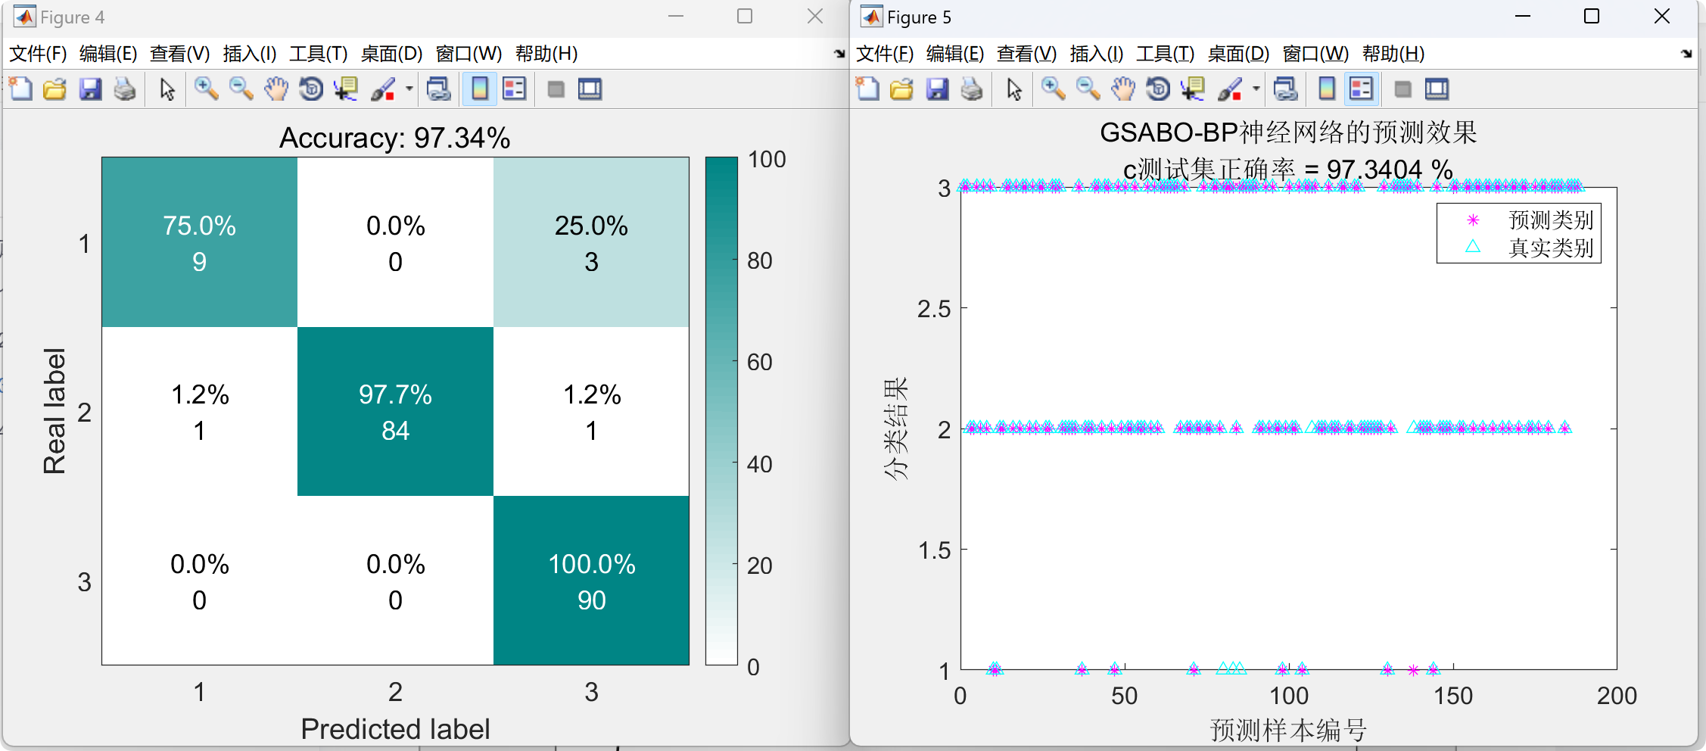Open 文件(F) menu in Figure 5
1706x751 pixels.
pyautogui.click(x=885, y=54)
